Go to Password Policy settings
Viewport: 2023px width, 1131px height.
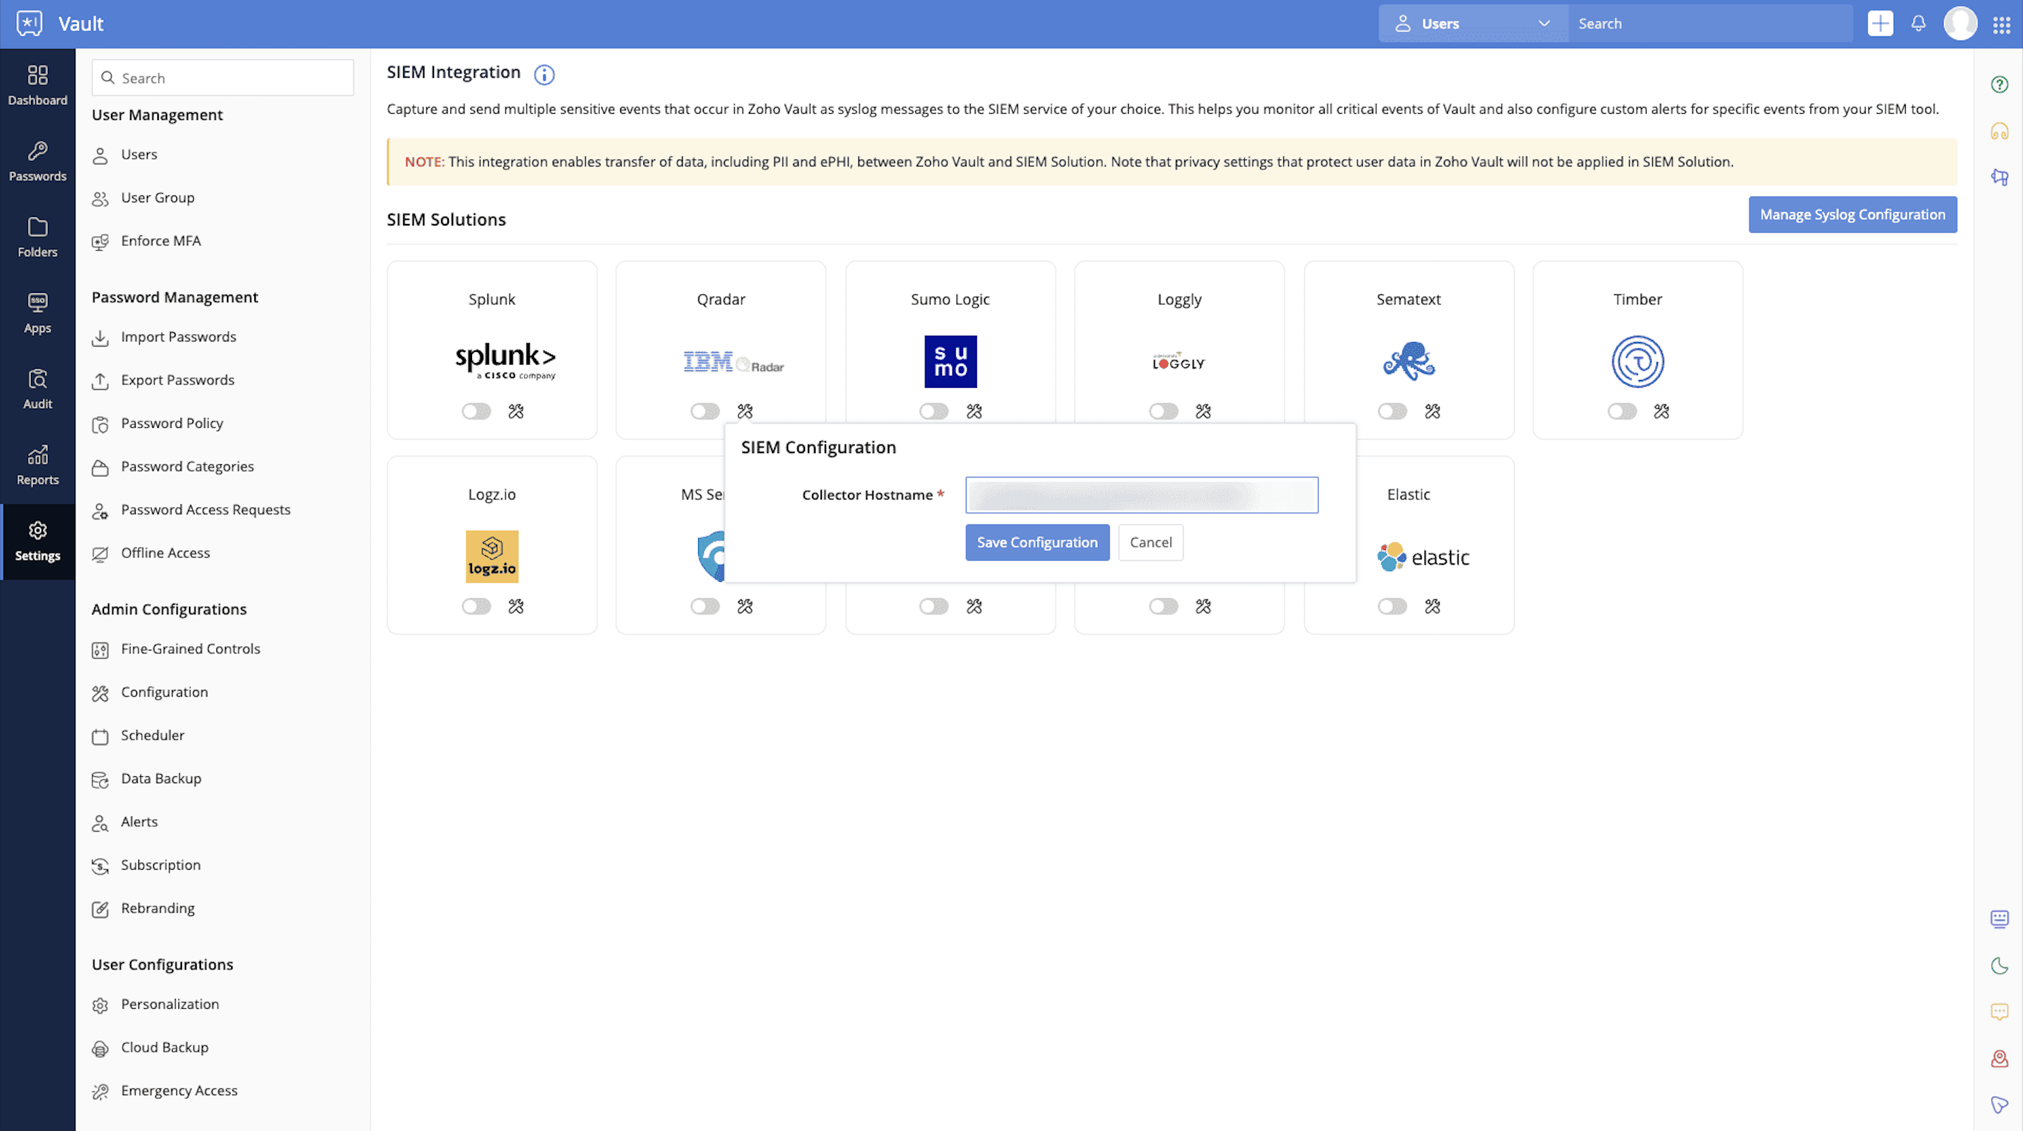click(x=171, y=424)
